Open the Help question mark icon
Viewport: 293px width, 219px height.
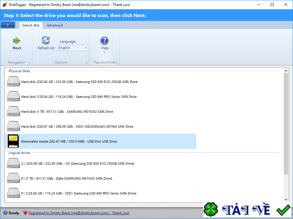pyautogui.click(x=104, y=41)
